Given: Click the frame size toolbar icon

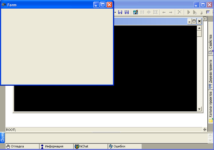Looking at the screenshot, I should pos(155,12).
